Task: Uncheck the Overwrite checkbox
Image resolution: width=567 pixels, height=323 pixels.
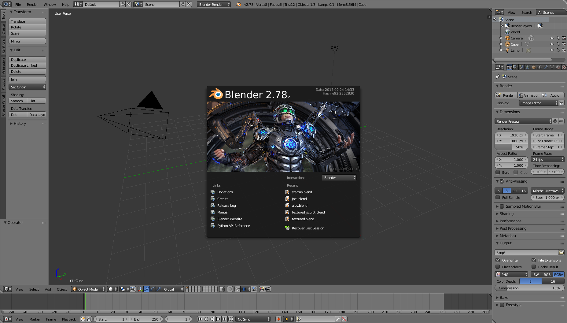Action: pyautogui.click(x=498, y=260)
